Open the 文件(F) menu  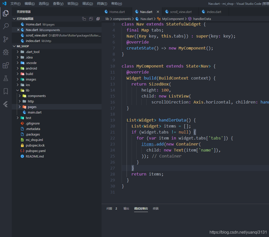pyautogui.click(x=16, y=3)
